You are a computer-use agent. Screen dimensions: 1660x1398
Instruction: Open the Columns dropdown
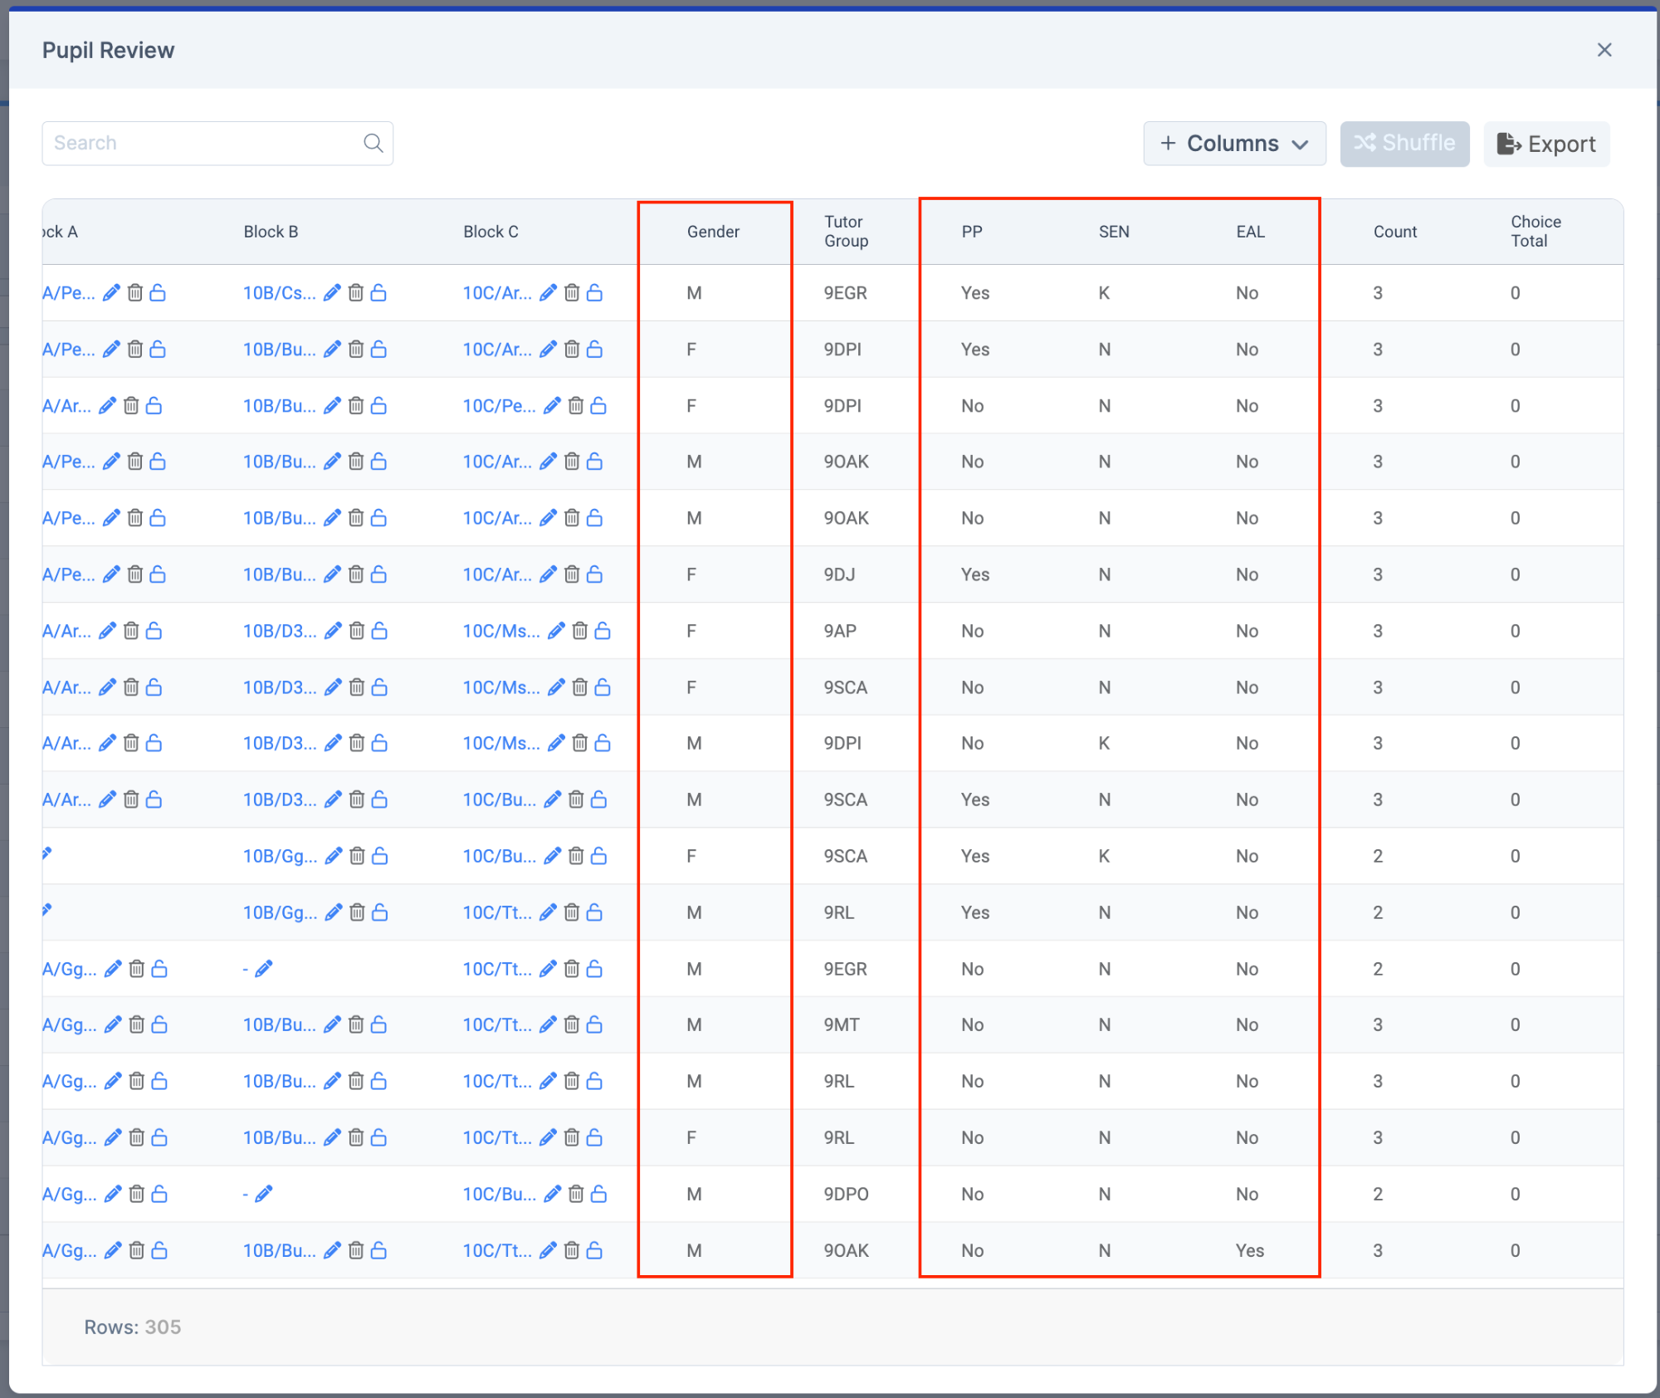pos(1234,143)
